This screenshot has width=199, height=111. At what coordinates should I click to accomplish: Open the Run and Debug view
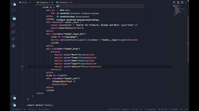tap(13, 25)
